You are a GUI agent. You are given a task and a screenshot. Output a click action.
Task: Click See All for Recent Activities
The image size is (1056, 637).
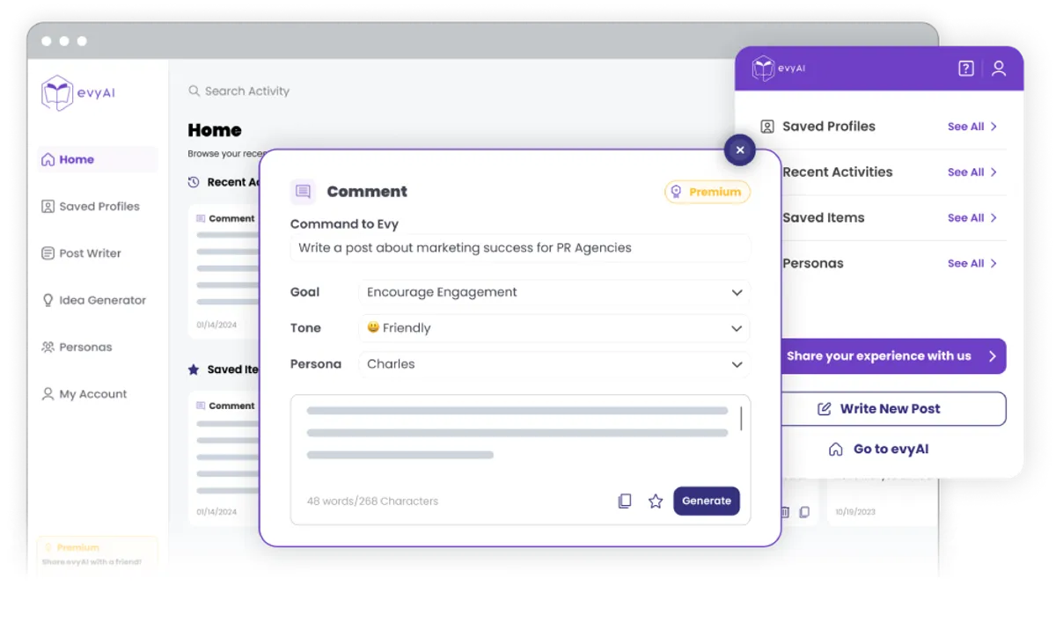click(x=972, y=172)
